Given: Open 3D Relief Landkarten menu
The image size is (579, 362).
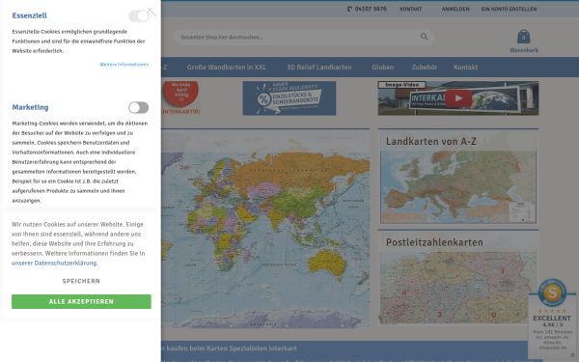Looking at the screenshot, I should (319, 68).
